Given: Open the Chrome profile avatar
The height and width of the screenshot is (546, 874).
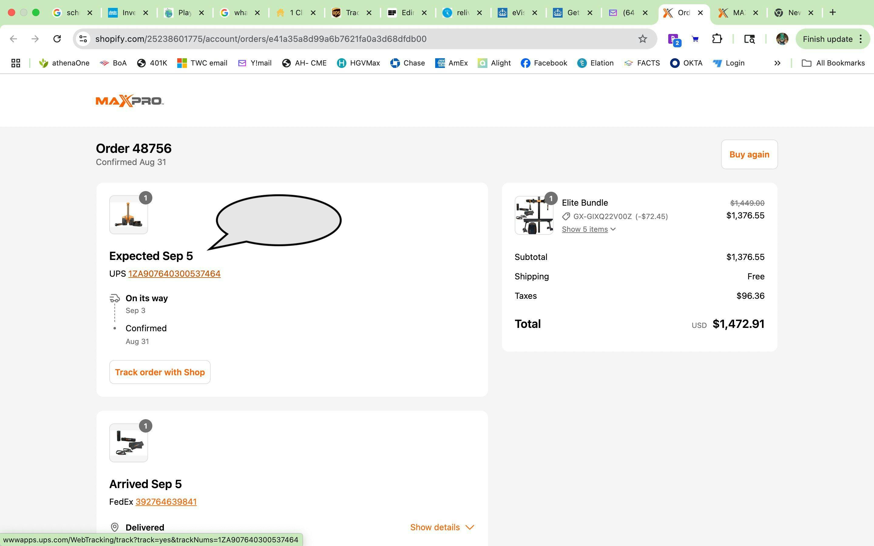Looking at the screenshot, I should tap(782, 39).
